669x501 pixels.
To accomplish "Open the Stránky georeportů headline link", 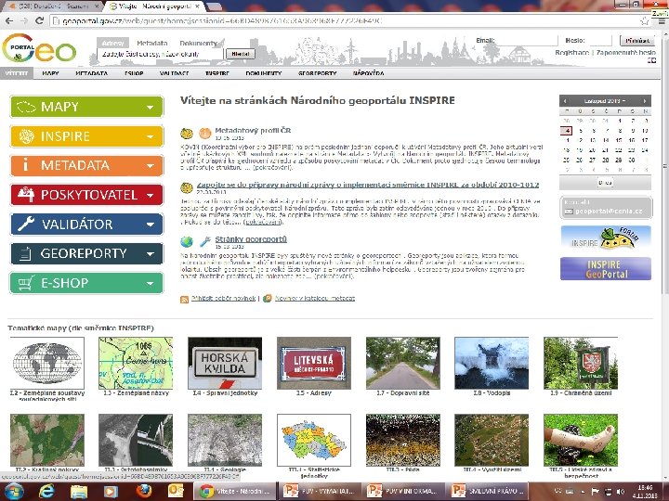I will (x=251, y=239).
